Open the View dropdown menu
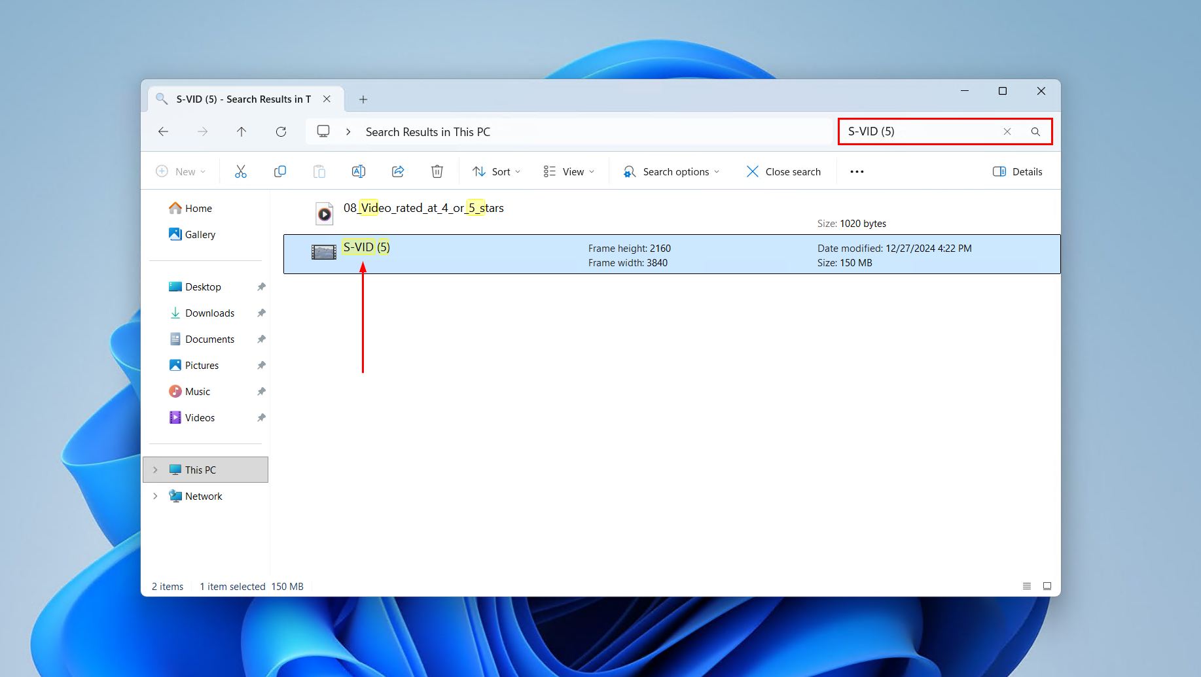1201x677 pixels. tap(569, 171)
